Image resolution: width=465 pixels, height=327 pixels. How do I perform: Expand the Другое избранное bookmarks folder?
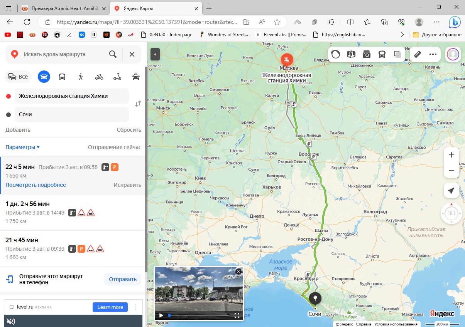437,34
